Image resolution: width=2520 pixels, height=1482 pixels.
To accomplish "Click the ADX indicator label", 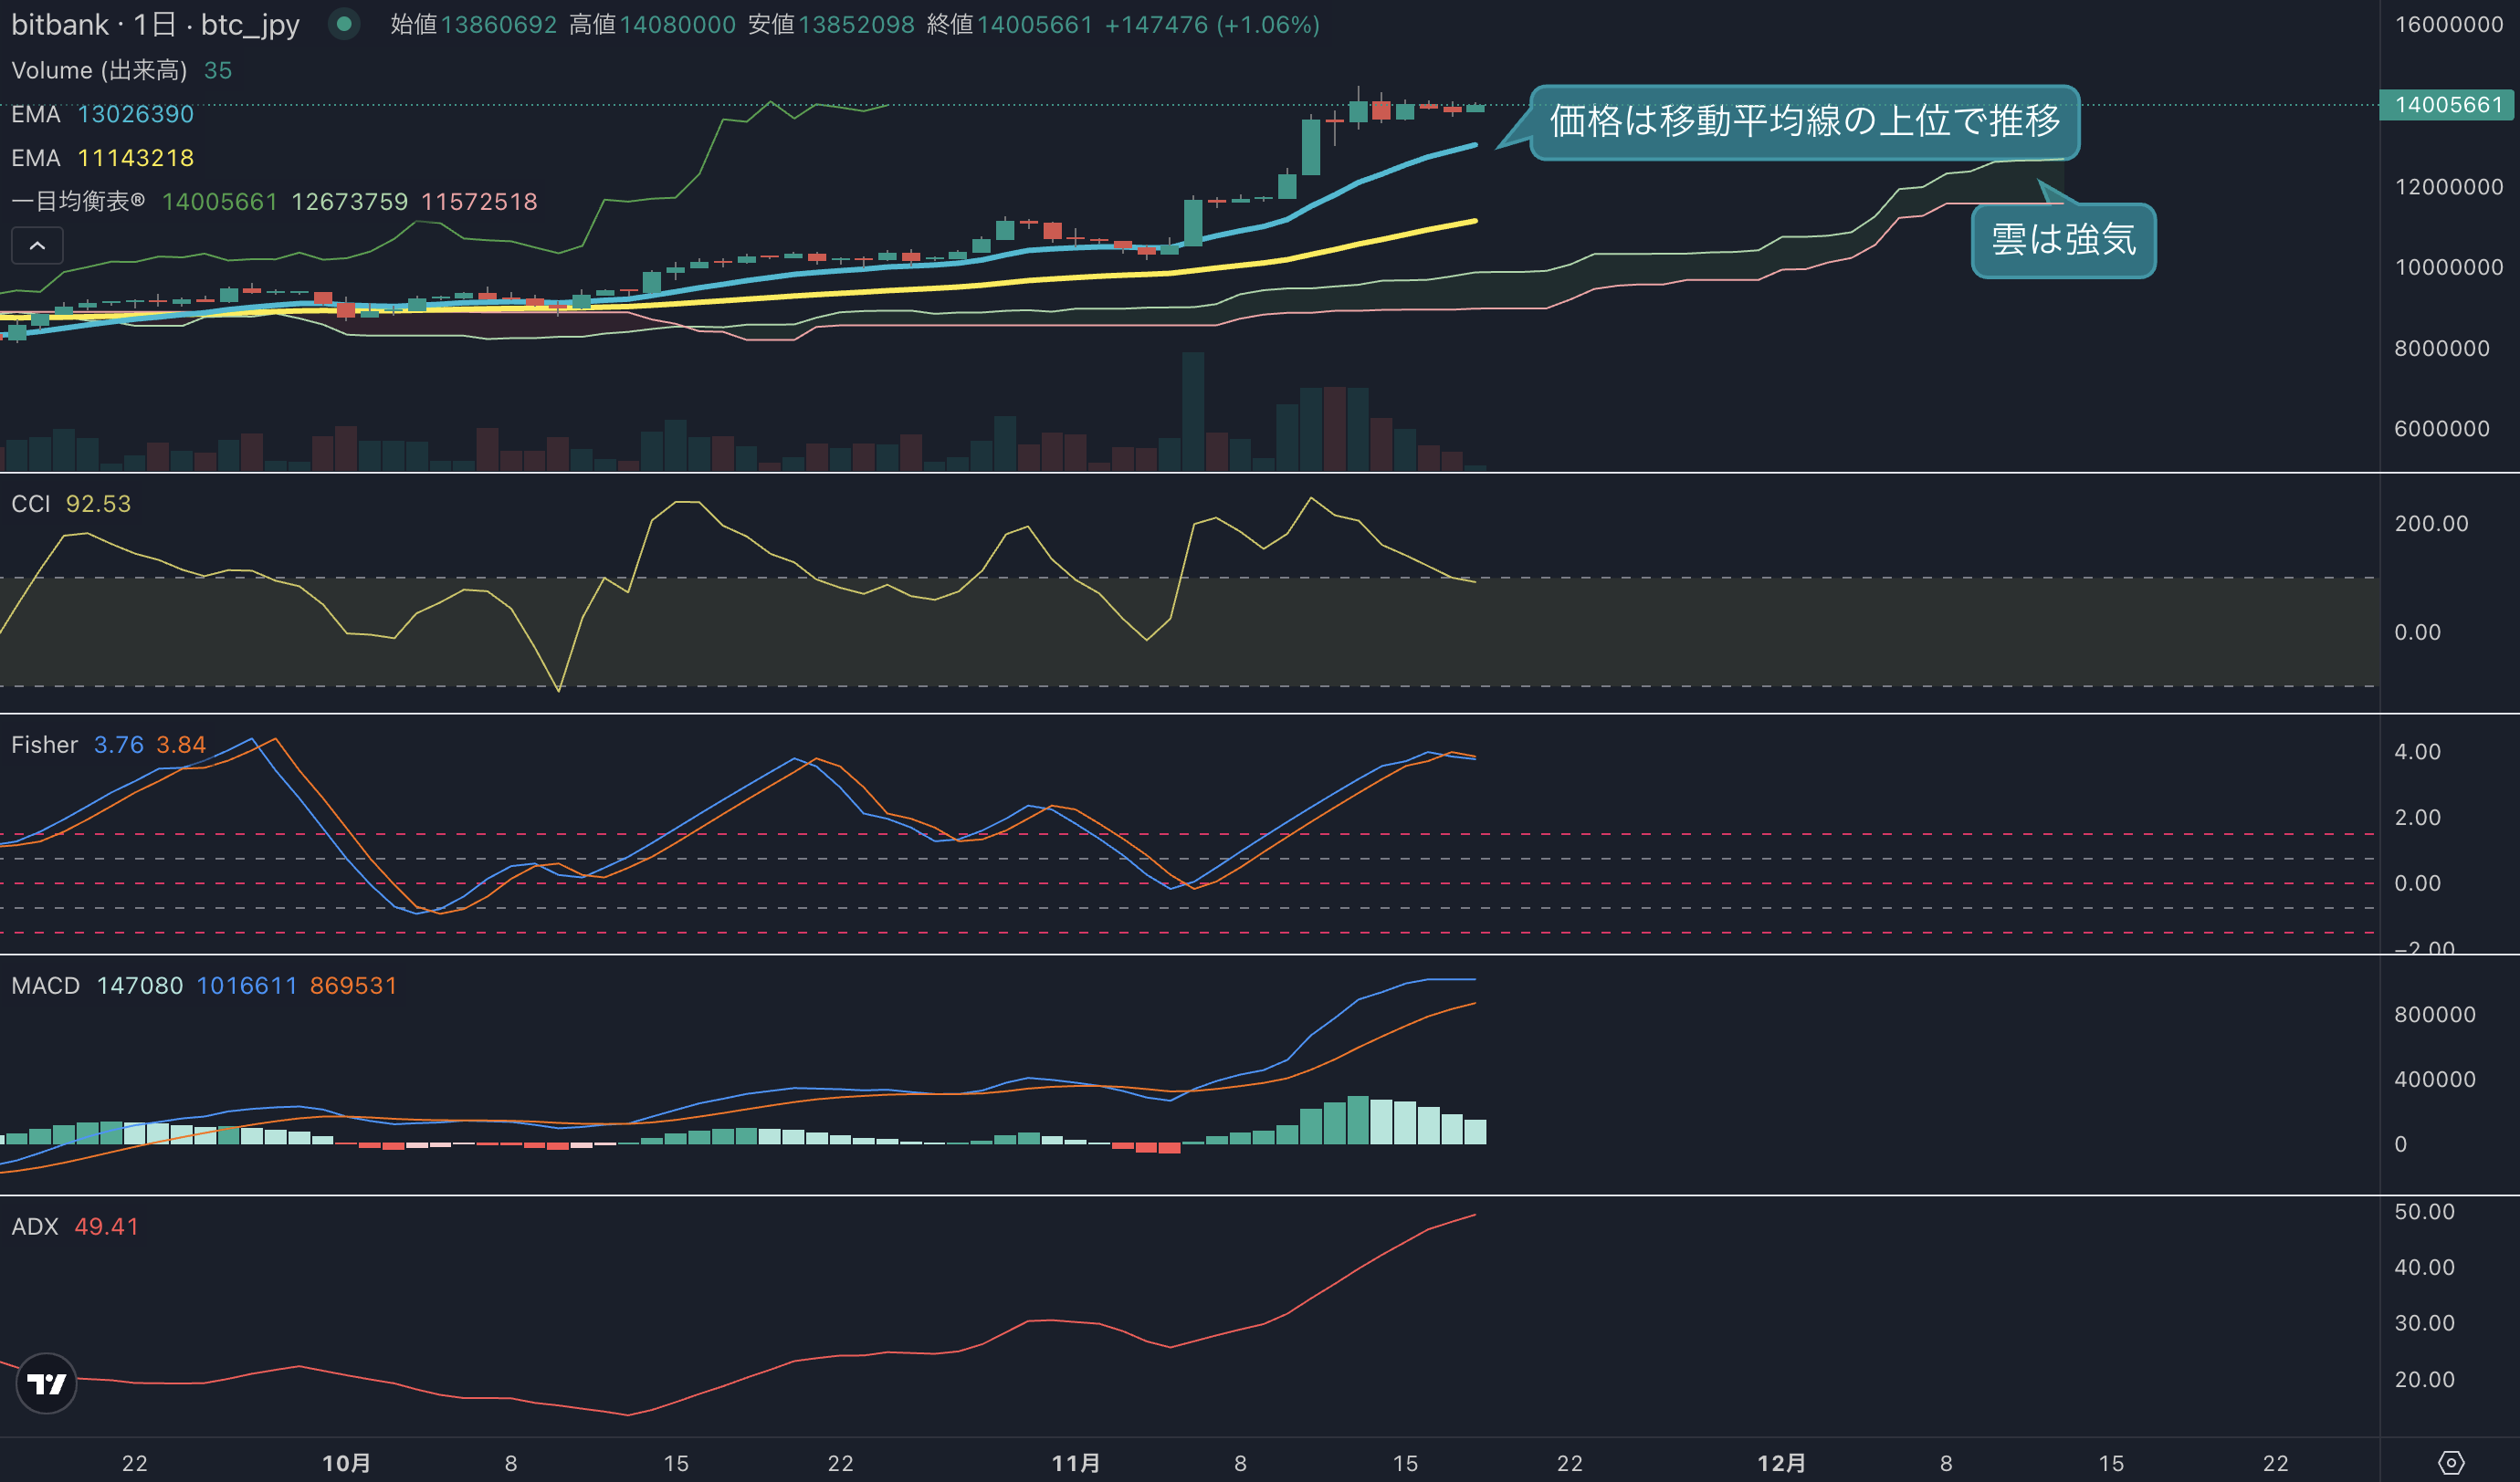I will coord(35,1226).
